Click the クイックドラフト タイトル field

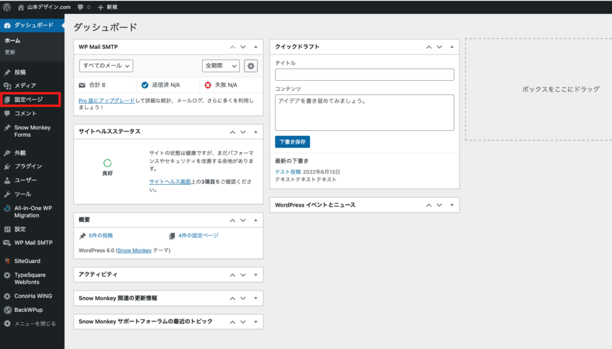(365, 75)
